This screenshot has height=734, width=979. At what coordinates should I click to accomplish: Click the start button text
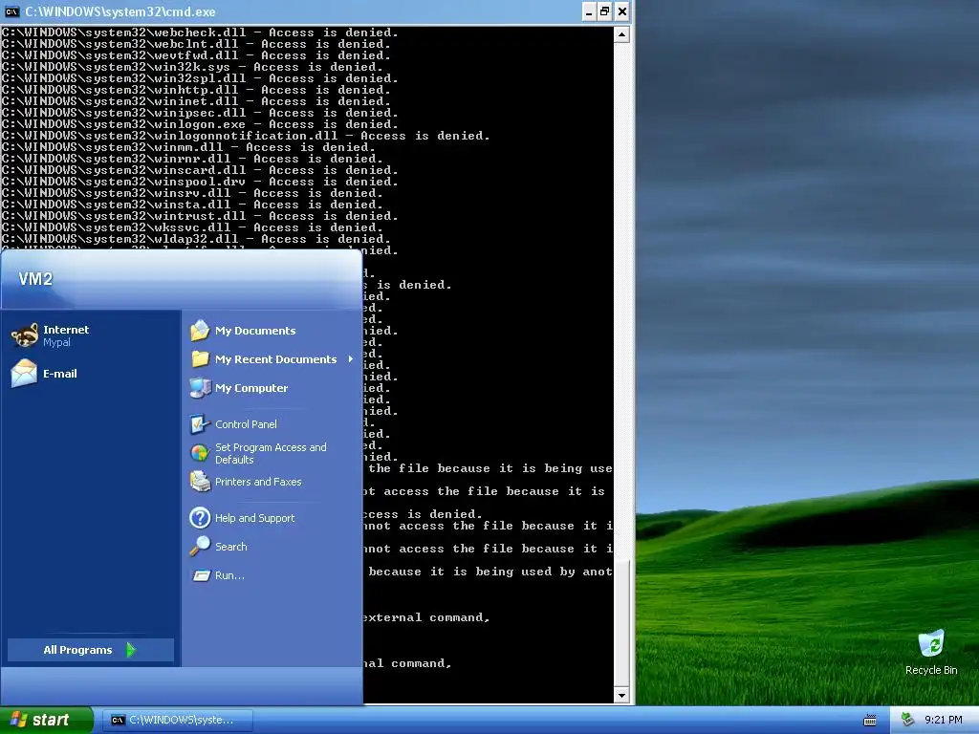50,720
